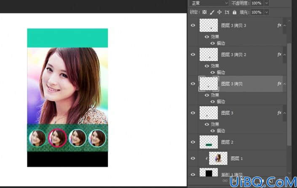Hide the selected 图层 3 拷贝 layer
The width and height of the screenshot is (297, 188).
(193, 84)
